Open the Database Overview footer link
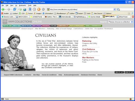 (x=88, y=75)
